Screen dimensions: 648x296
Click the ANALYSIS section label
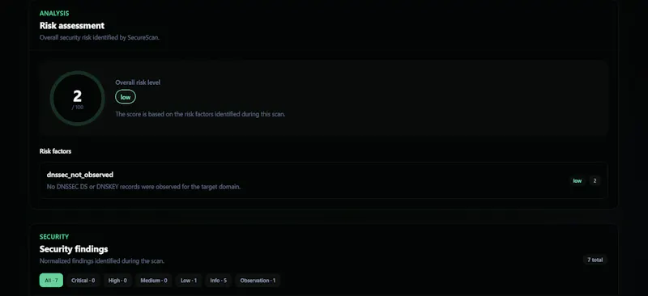coord(54,14)
